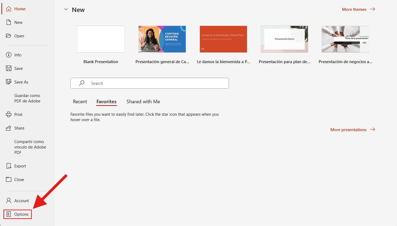The image size is (397, 226).
Task: Choose Guardar como PDF de Adobe
Action: coord(27,98)
